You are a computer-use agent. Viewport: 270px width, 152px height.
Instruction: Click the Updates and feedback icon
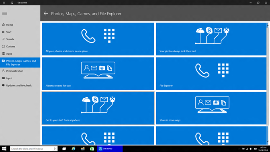pyautogui.click(x=3, y=85)
